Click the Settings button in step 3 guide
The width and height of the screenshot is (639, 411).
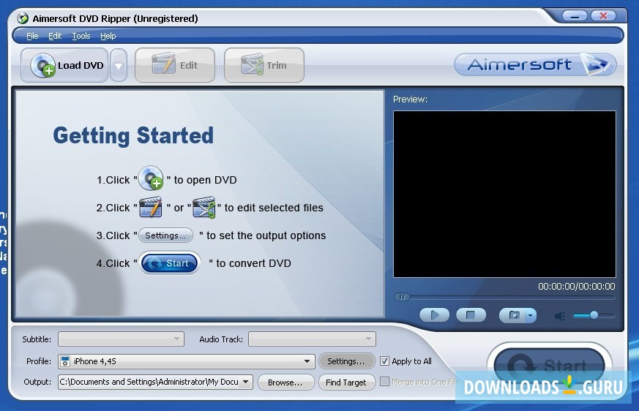(166, 235)
